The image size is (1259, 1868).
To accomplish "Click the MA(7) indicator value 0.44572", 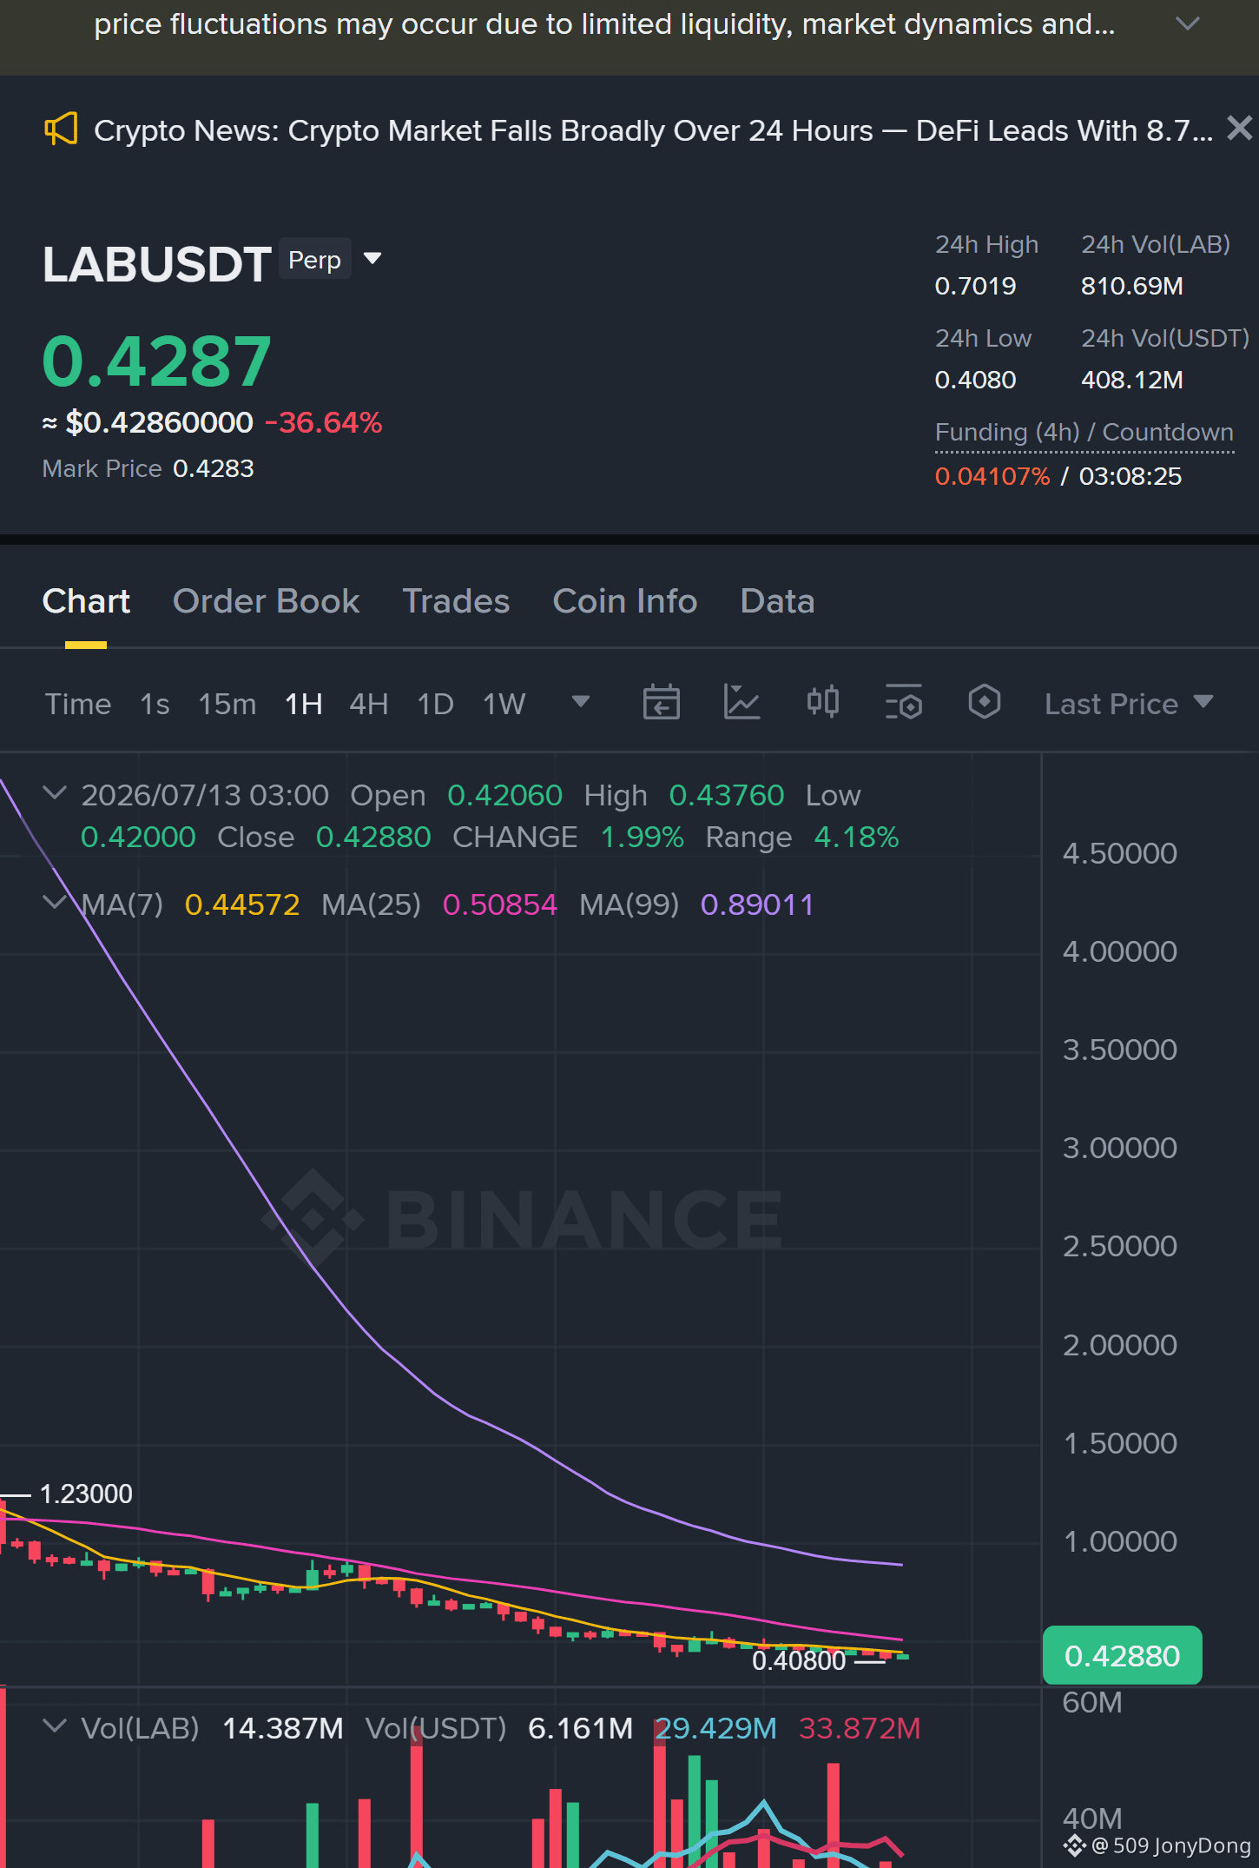I will click(242, 905).
